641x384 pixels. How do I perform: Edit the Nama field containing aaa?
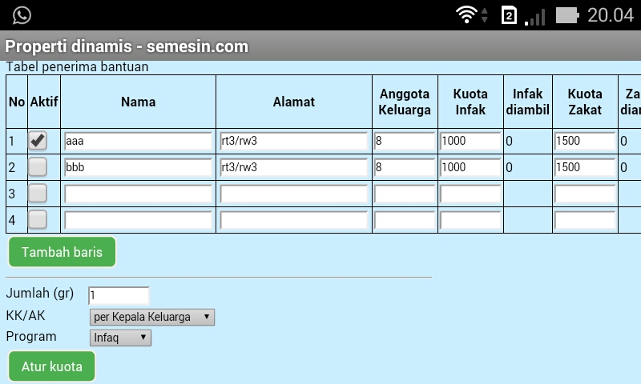point(138,142)
